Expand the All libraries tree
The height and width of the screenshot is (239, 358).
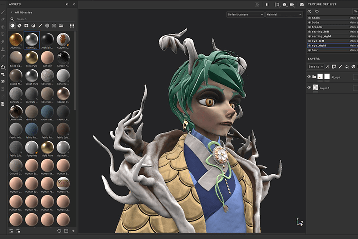(x=11, y=12)
